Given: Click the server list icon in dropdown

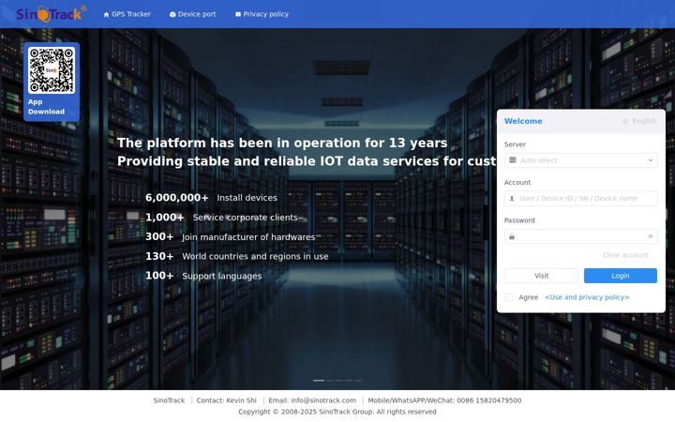Looking at the screenshot, I should (512, 160).
